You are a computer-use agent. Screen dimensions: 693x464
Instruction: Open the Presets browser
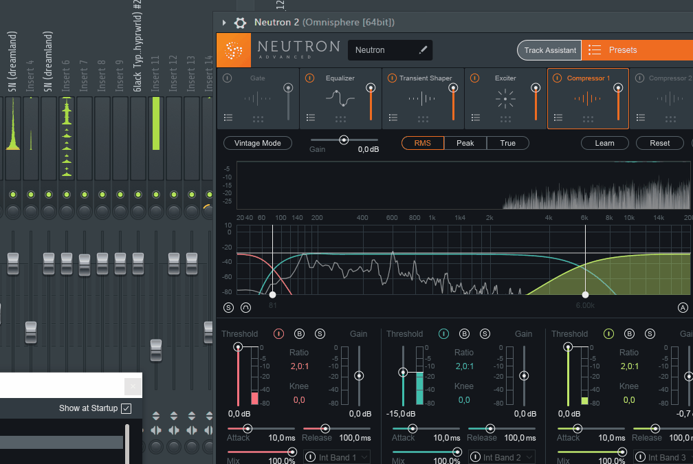(637, 50)
